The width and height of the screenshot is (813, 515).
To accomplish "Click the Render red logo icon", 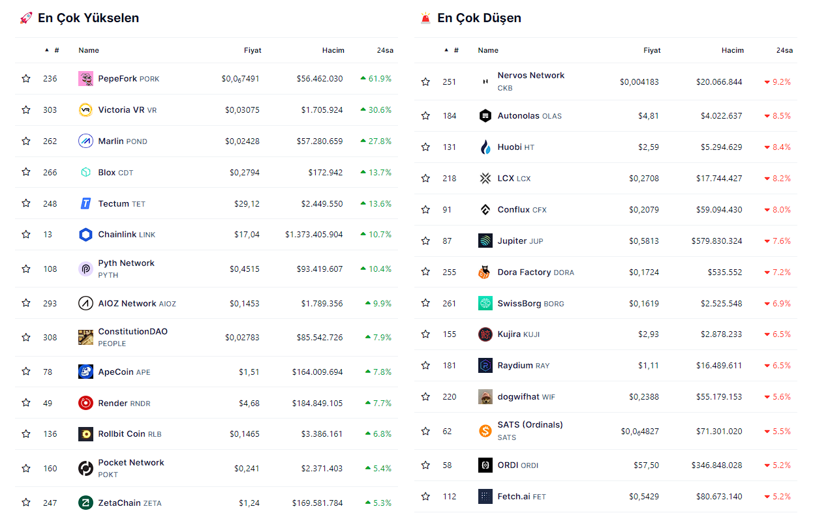I will [85, 404].
